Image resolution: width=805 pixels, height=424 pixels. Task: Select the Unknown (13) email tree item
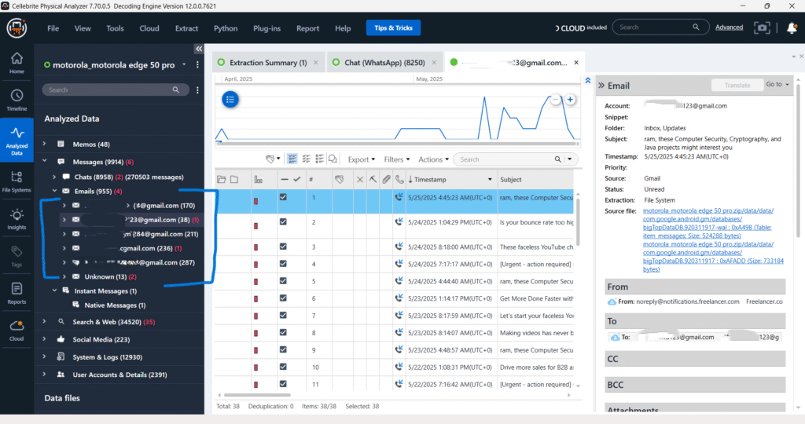[x=105, y=276]
